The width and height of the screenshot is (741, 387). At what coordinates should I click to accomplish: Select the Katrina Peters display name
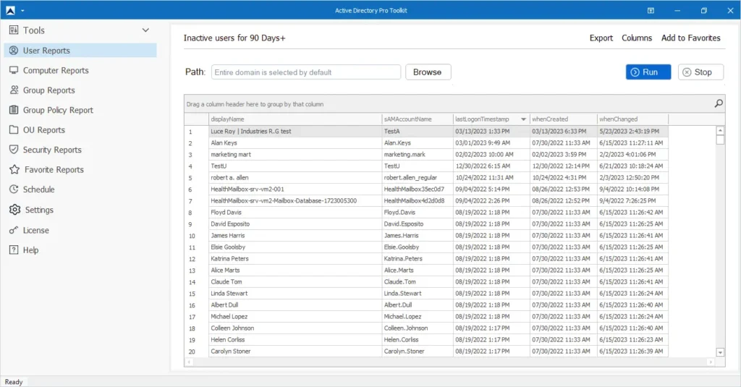(x=295, y=258)
